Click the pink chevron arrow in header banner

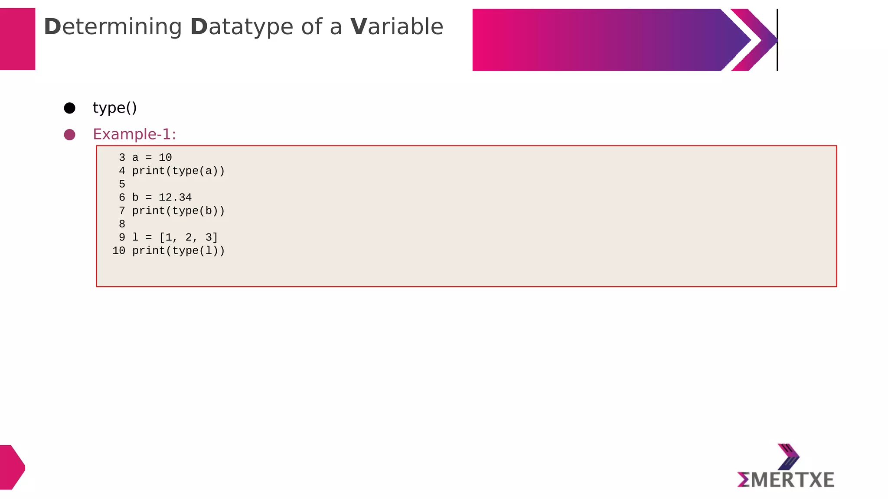click(x=754, y=40)
